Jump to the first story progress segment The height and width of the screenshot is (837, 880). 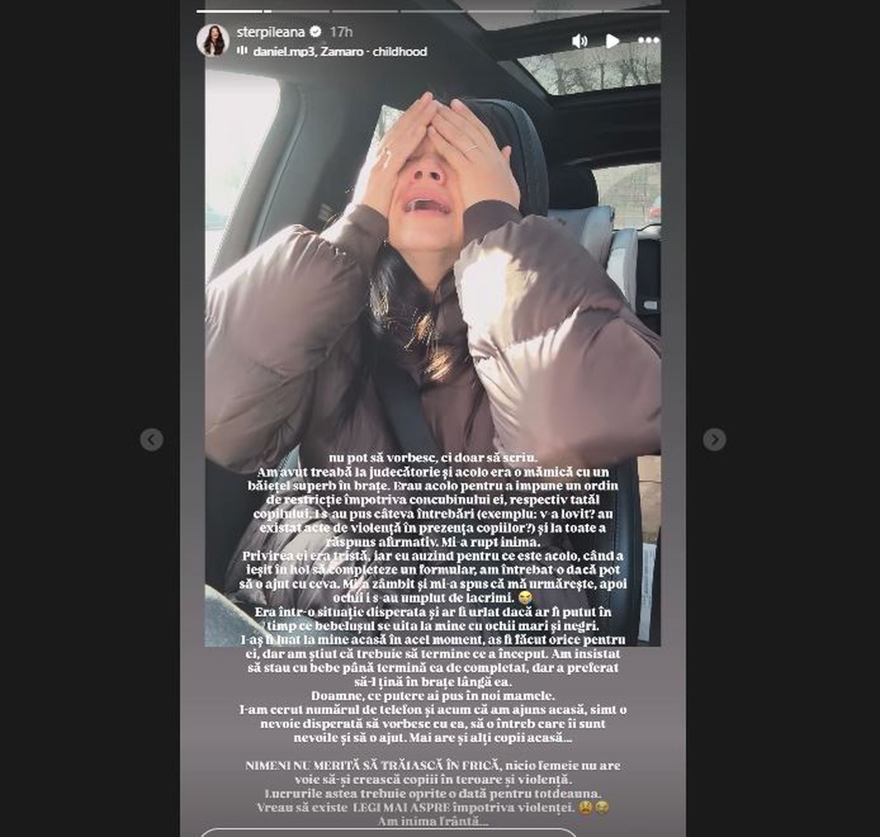coord(229,11)
